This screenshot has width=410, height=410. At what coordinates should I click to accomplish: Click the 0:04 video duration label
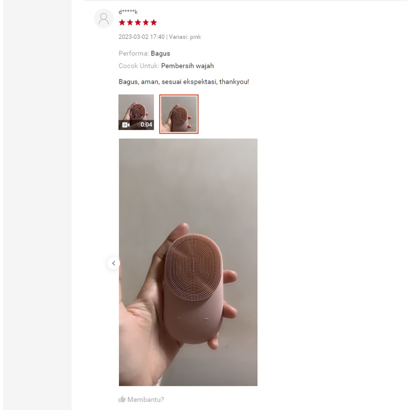tap(146, 125)
